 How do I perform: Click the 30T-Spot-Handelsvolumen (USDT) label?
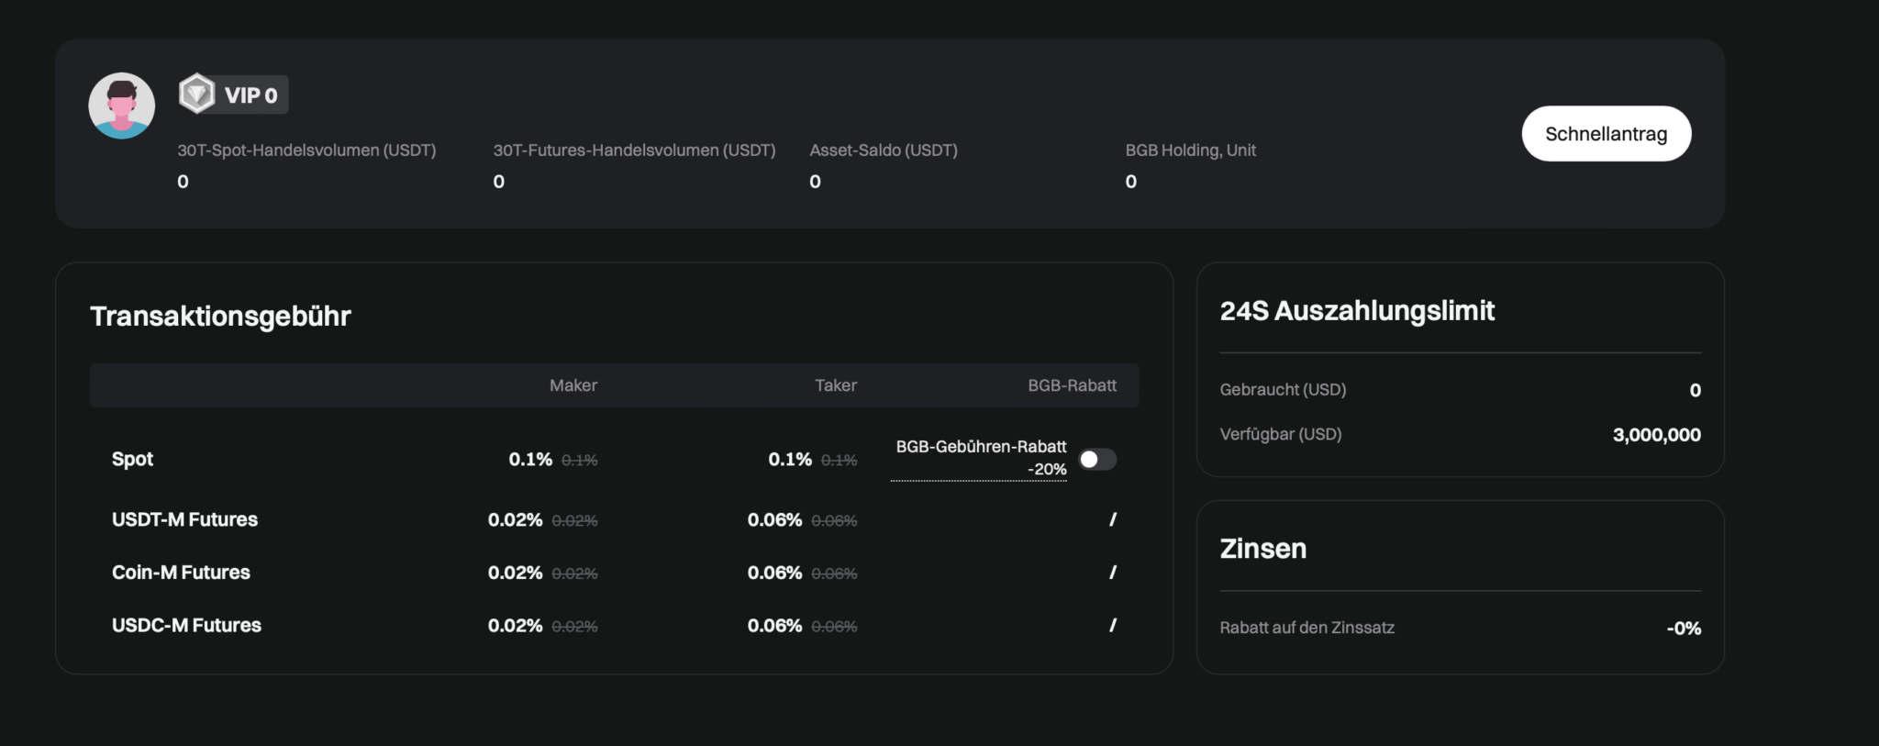click(306, 150)
